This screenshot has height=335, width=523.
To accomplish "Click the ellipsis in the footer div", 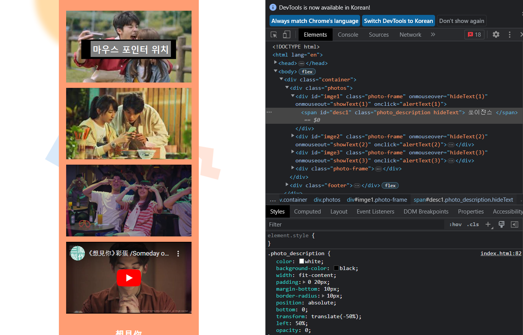I will [x=357, y=186].
